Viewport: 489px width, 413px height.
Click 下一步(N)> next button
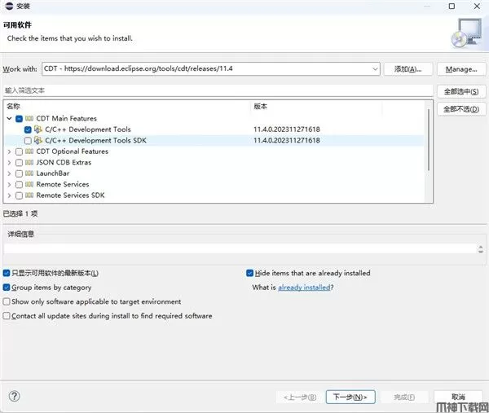tap(350, 397)
